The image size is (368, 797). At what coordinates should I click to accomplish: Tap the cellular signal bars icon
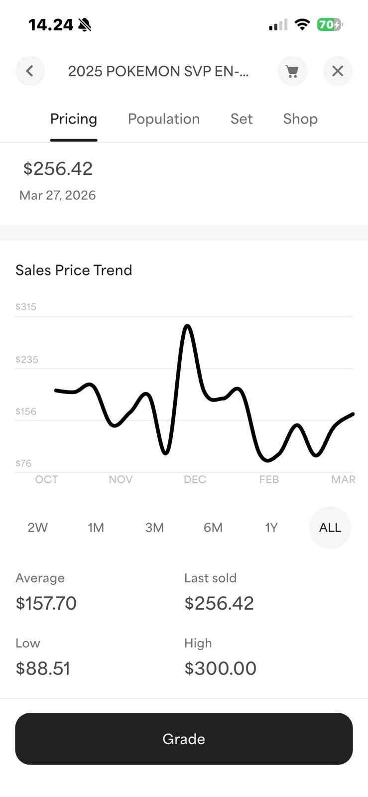278,24
